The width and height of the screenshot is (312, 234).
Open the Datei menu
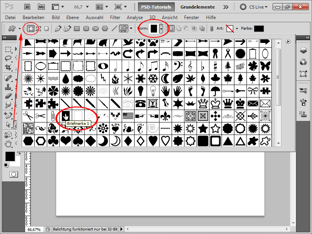tap(11, 18)
